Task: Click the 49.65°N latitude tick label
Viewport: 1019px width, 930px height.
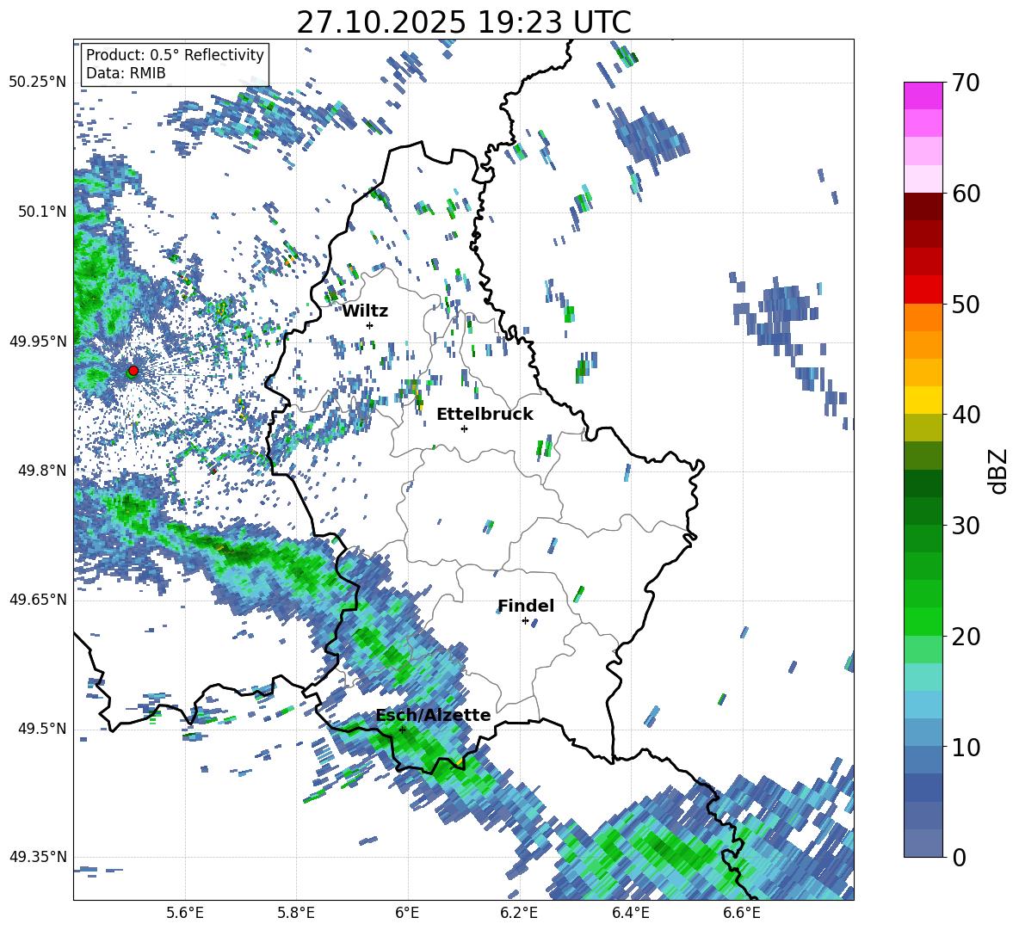Action: tap(38, 600)
